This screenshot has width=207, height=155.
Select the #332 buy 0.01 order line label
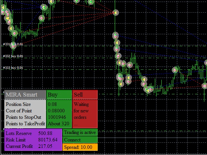click(x=13, y=56)
